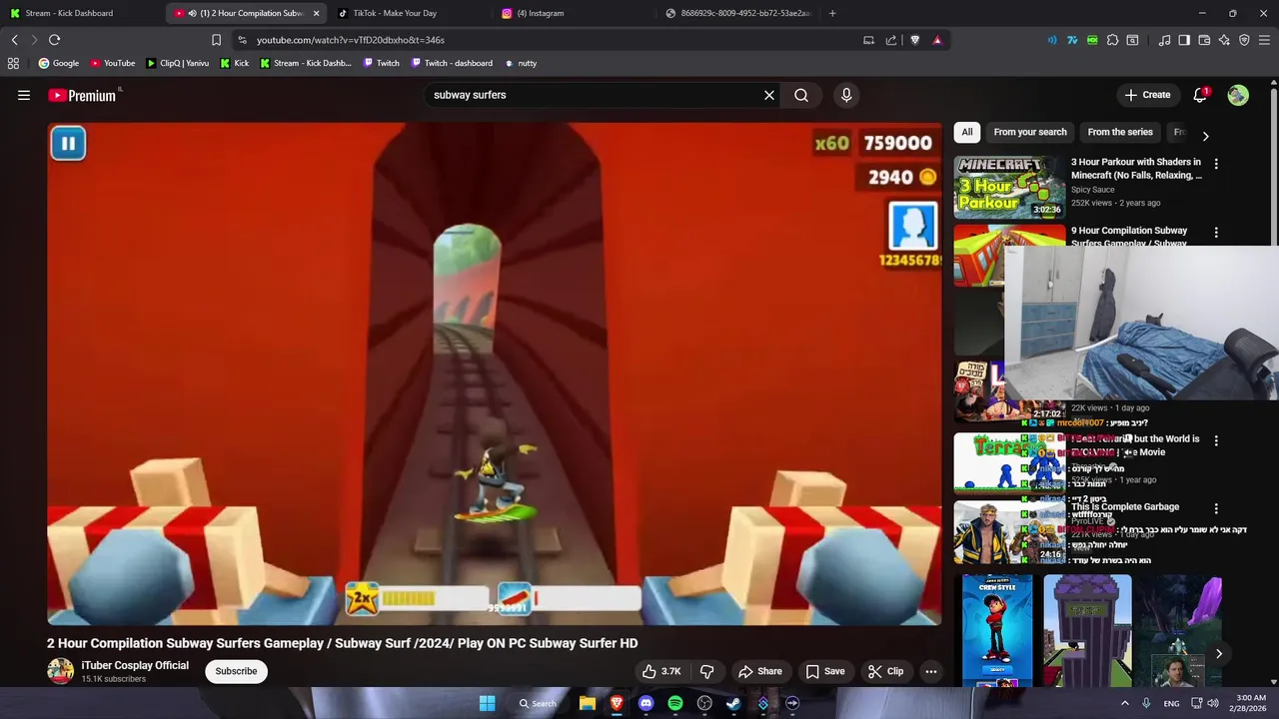
Task: Open options for 9 Hour Compilation video
Action: coord(1216,232)
